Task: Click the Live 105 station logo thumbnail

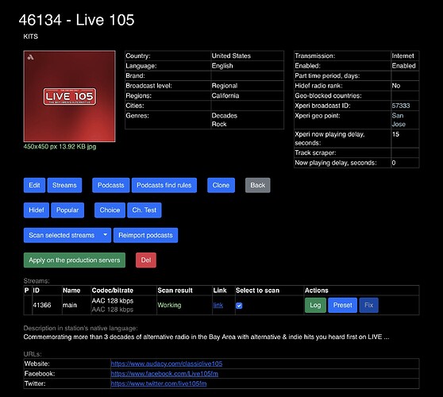Action: (70, 96)
